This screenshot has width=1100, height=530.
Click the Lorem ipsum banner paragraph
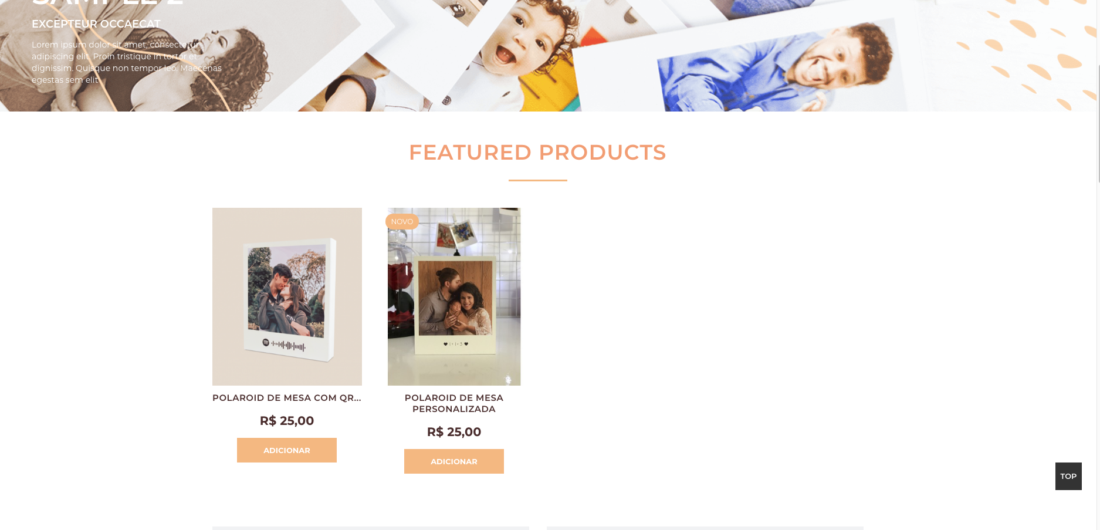pyautogui.click(x=127, y=62)
